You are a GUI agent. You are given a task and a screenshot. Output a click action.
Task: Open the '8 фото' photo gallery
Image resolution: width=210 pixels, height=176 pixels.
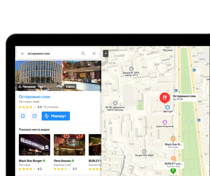pyautogui.click(x=82, y=76)
